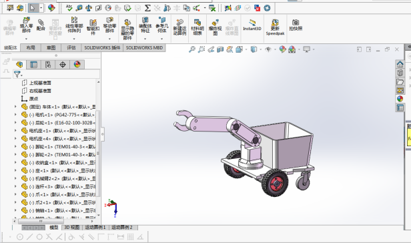The image size is (411, 243).
Task: Switch to the 3D 视图 bottom tab
Action: coord(72,227)
